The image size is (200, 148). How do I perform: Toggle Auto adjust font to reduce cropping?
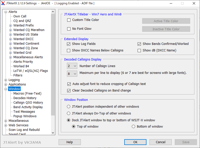pyautogui.click(x=69, y=84)
